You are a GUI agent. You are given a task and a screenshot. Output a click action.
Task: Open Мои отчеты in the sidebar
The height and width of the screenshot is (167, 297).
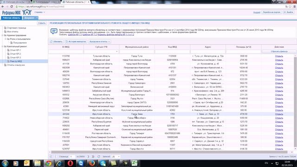click(x=13, y=32)
